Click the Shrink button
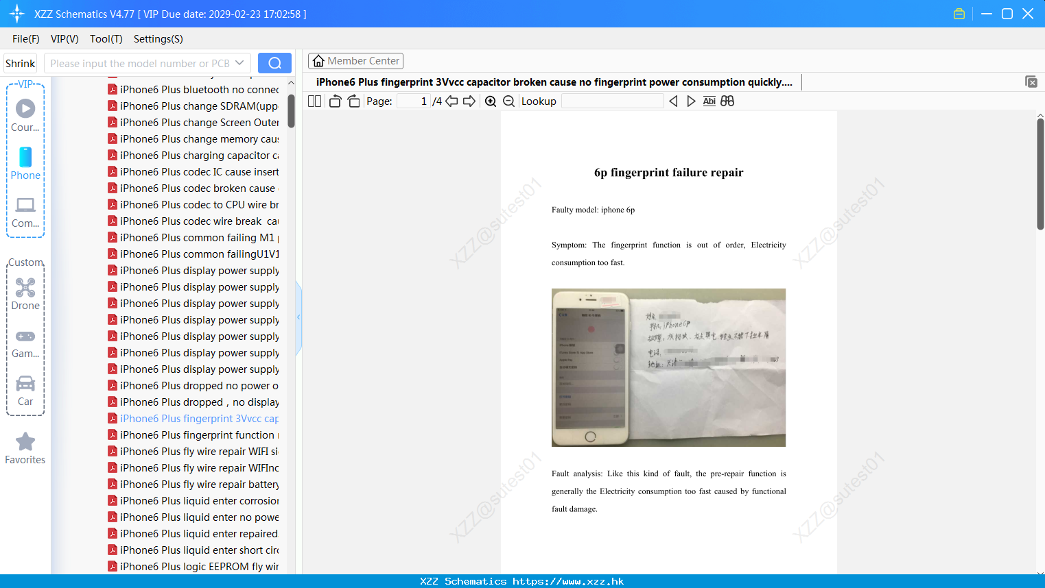 20,63
